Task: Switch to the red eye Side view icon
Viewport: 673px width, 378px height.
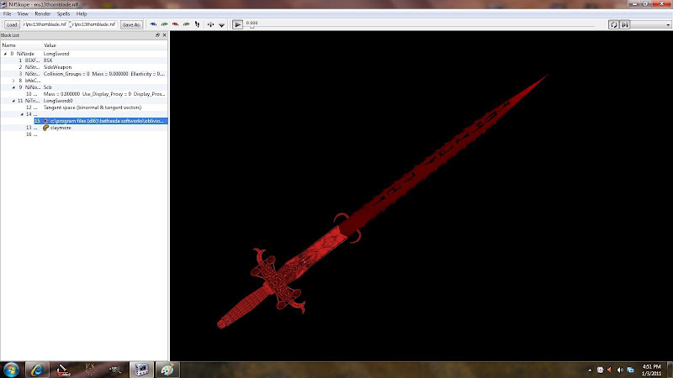Action: point(175,24)
